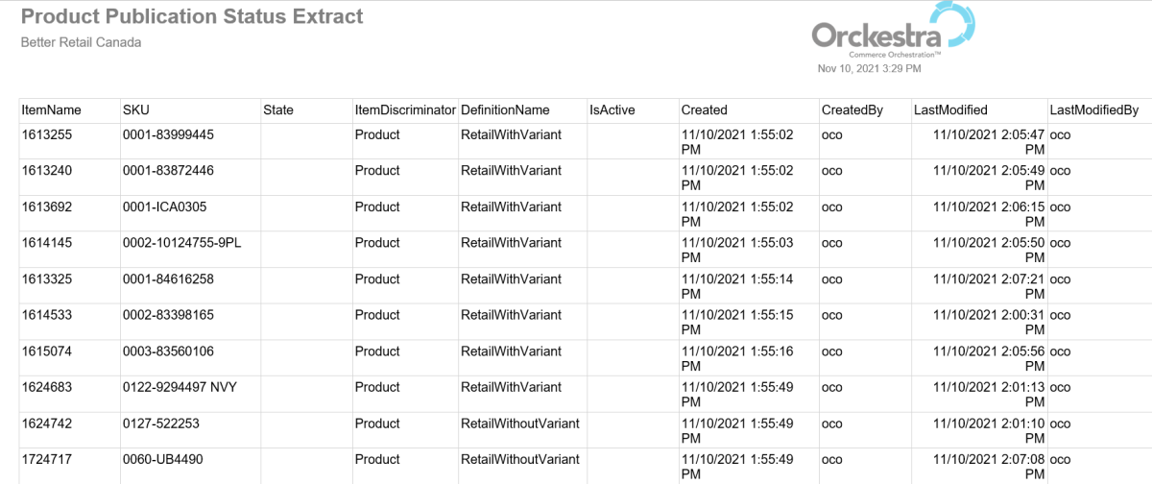
Task: Click the ItemName column header
Action: pyautogui.click(x=52, y=110)
